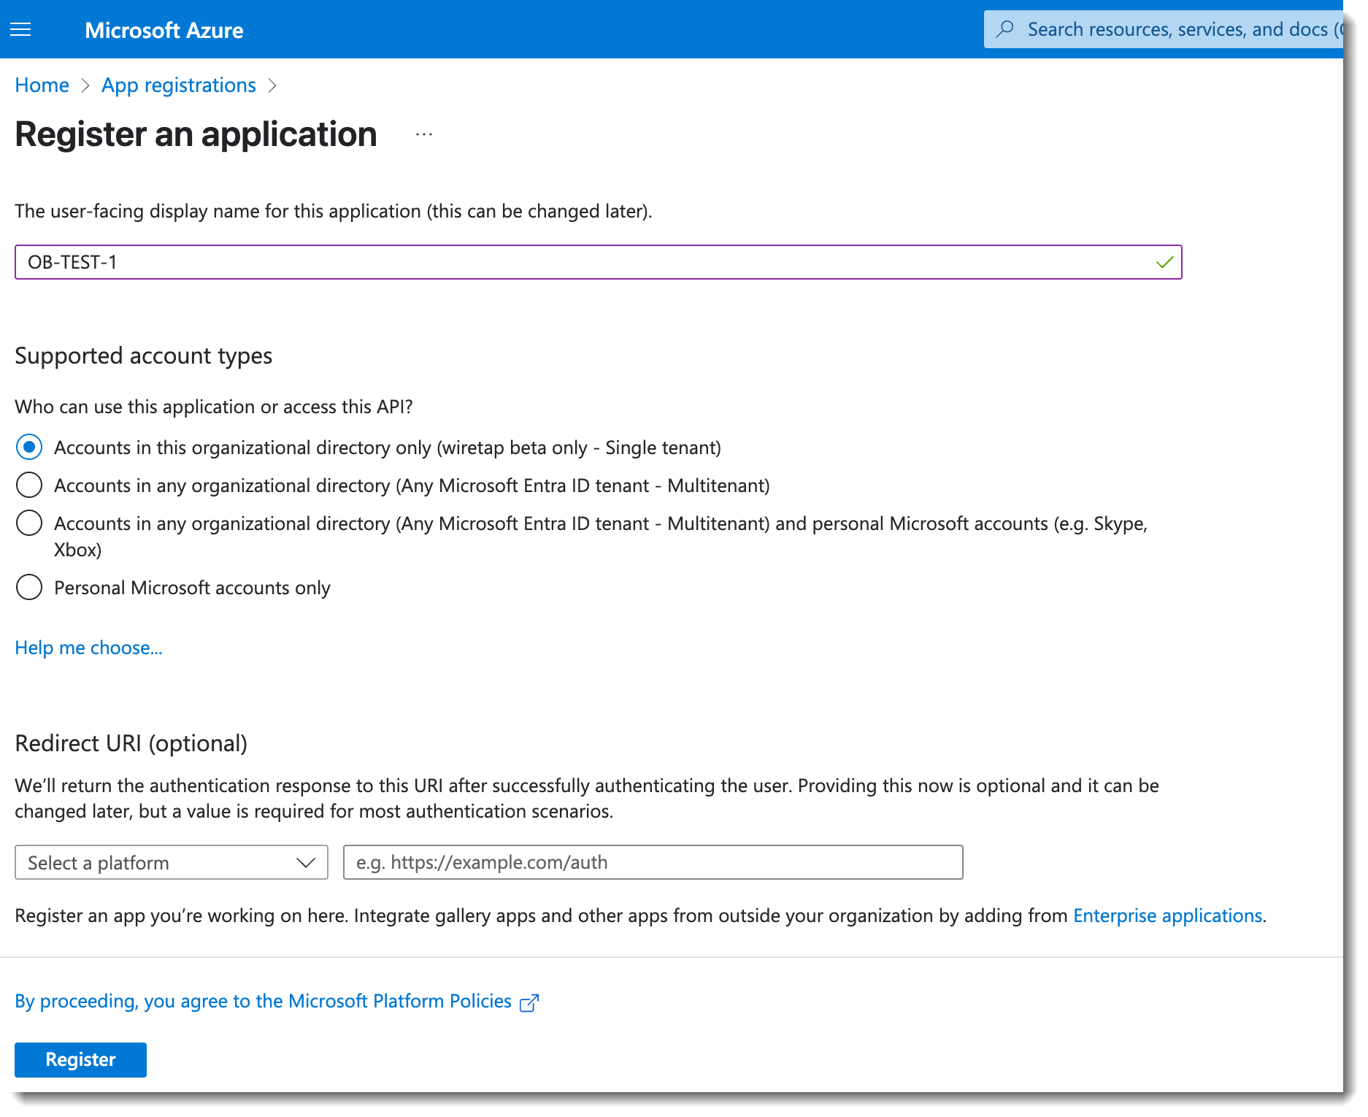Select the Multitenant-only organizational directory option
This screenshot has height=1117, width=1368.
click(x=29, y=485)
